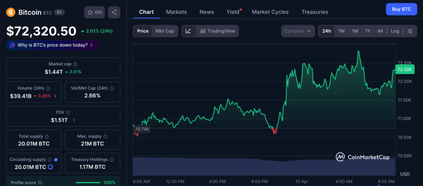The width and height of the screenshot is (423, 186).
Task: Click Market cap info icon
Action: (75, 64)
